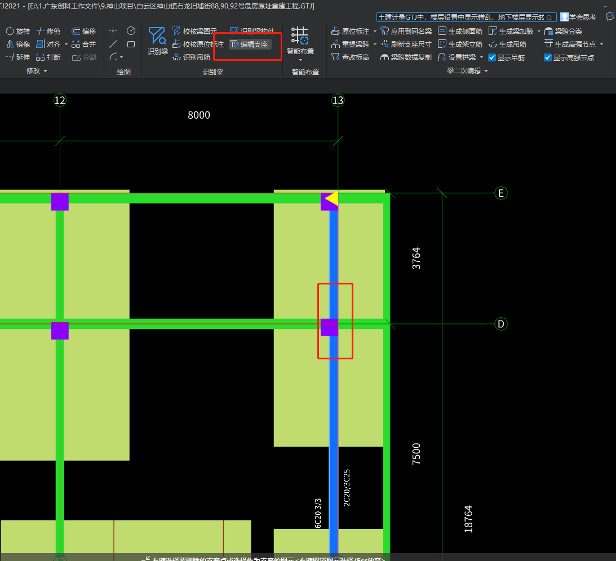
Task: Click 梁跨数据复制 tool
Action: click(406, 57)
